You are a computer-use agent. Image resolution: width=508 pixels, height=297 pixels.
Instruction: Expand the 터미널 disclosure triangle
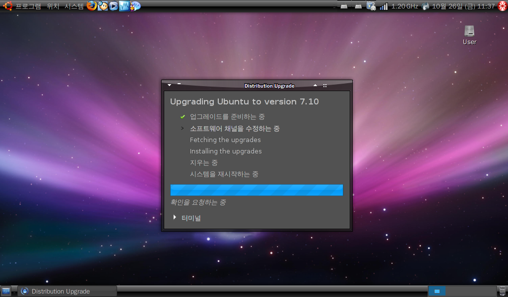(175, 217)
